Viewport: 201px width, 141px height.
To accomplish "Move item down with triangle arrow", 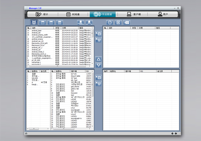I will click(x=99, y=65).
